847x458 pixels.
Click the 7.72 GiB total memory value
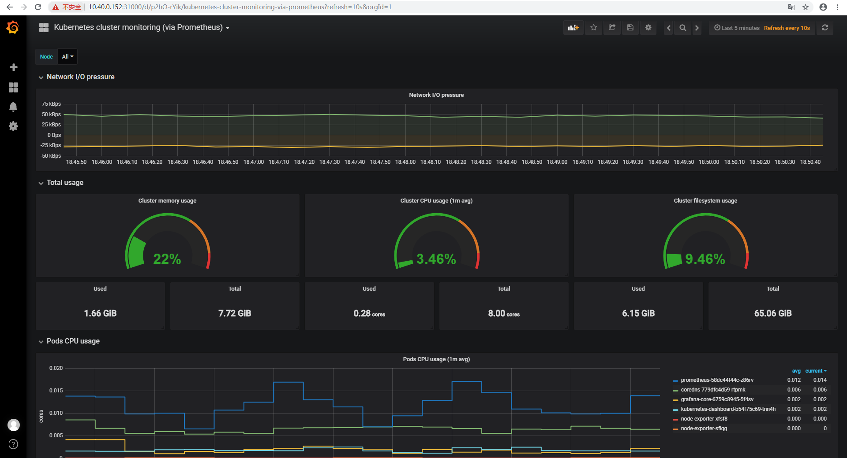tap(235, 313)
